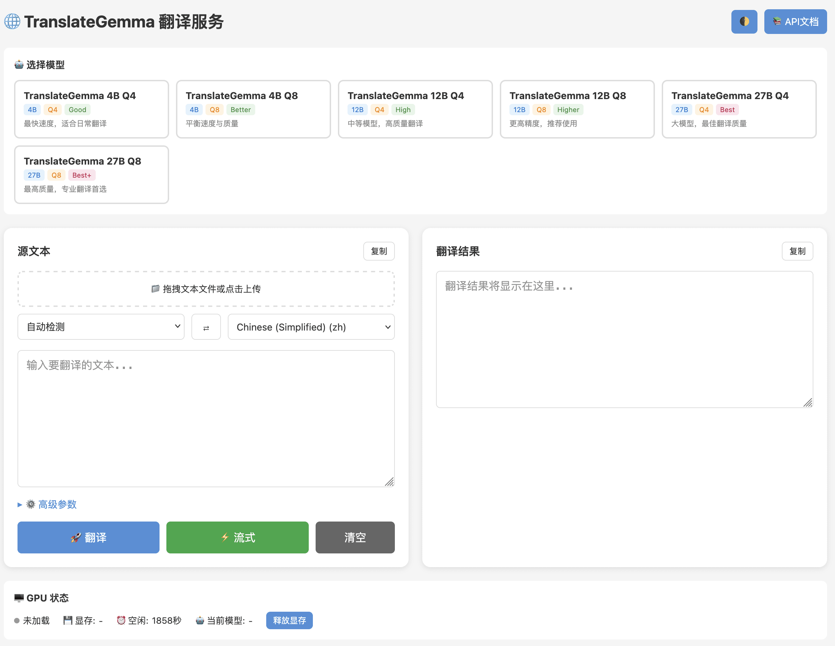This screenshot has width=835, height=646.
Task: Expand the 高级参数 advanced settings
Action: [47, 505]
